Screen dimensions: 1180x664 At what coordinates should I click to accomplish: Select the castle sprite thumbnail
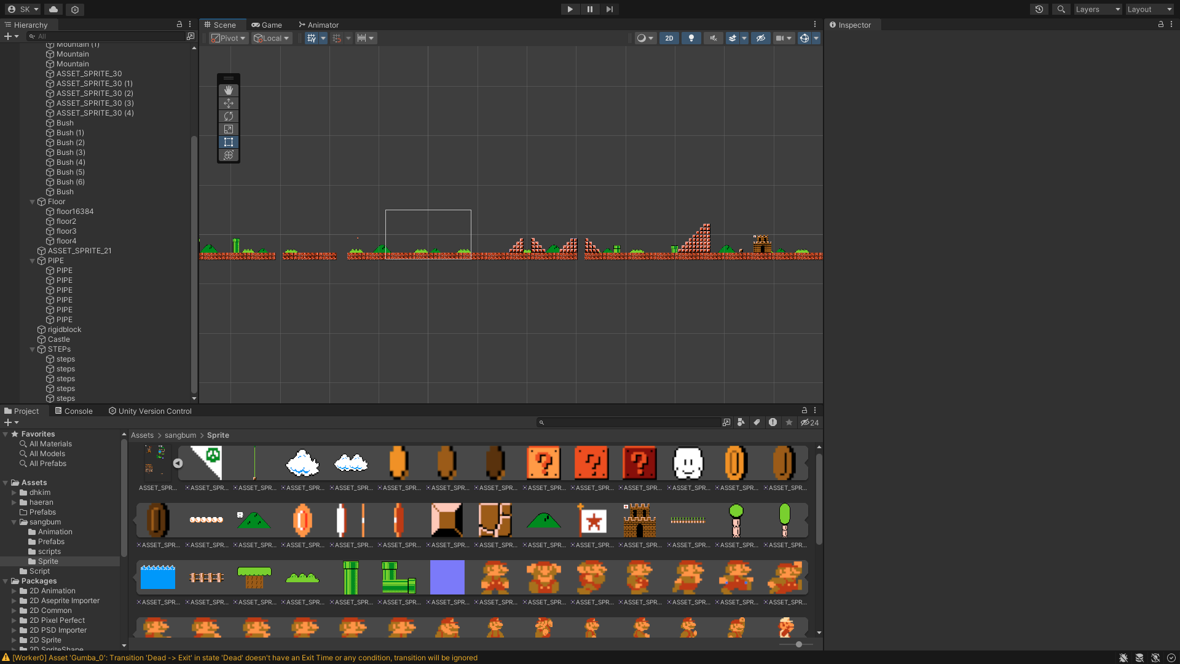click(639, 520)
